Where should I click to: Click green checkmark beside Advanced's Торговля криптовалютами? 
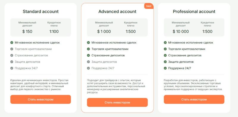click(x=88, y=49)
